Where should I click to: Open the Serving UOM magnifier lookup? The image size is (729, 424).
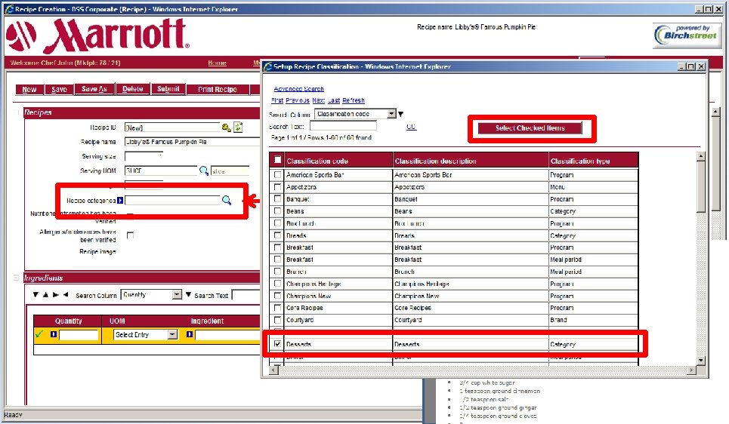(204, 171)
